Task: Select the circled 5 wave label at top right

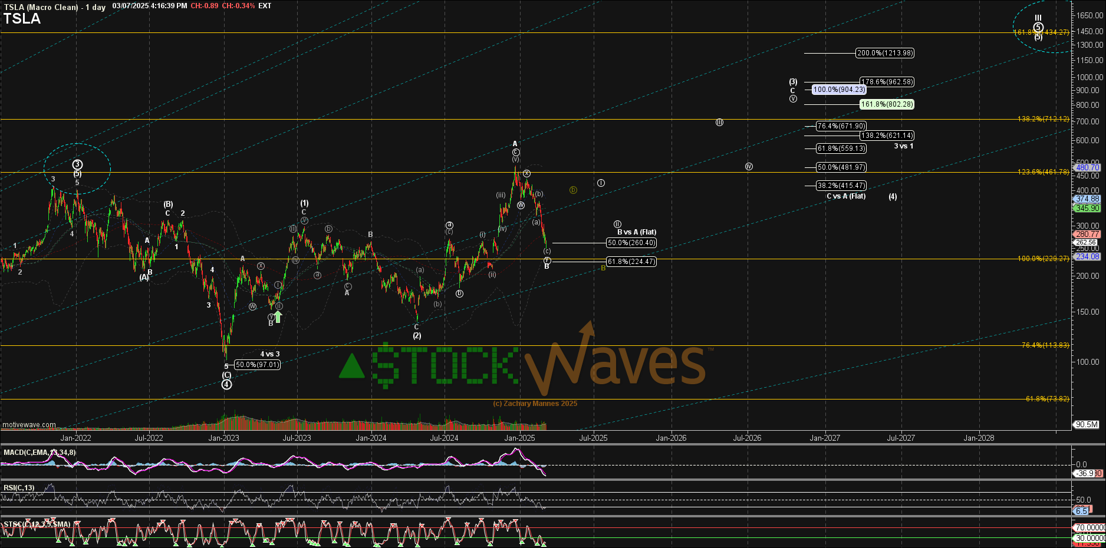Action: pyautogui.click(x=1038, y=27)
